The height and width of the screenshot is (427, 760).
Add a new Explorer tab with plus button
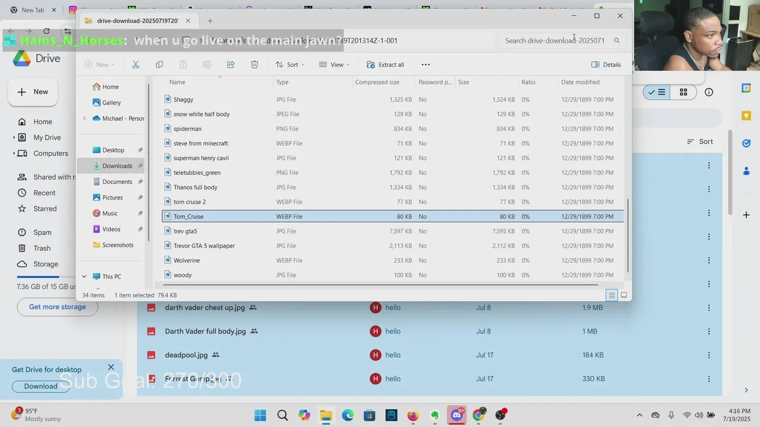210,21
